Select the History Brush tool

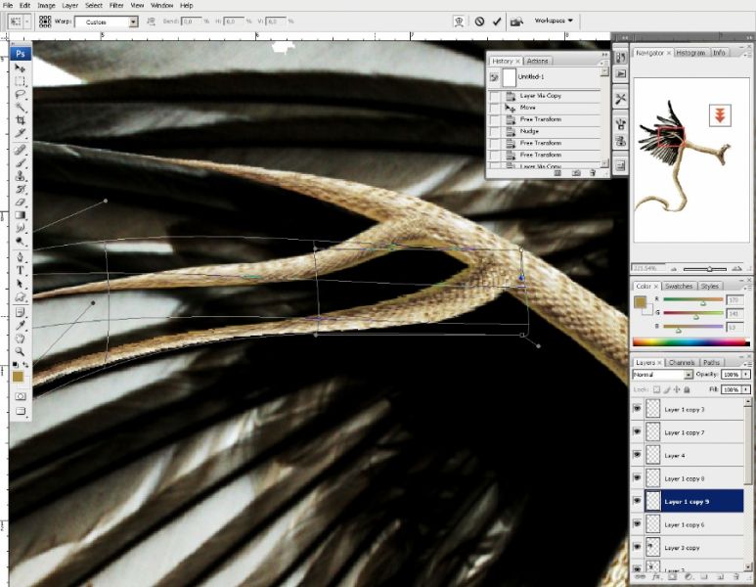pyautogui.click(x=20, y=189)
